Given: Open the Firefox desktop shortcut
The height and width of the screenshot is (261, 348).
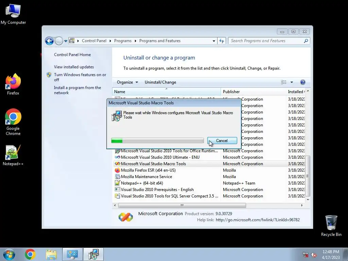Looking at the screenshot, I should coord(13,84).
